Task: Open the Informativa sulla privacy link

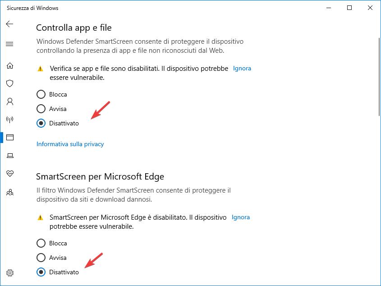Action: pos(70,144)
